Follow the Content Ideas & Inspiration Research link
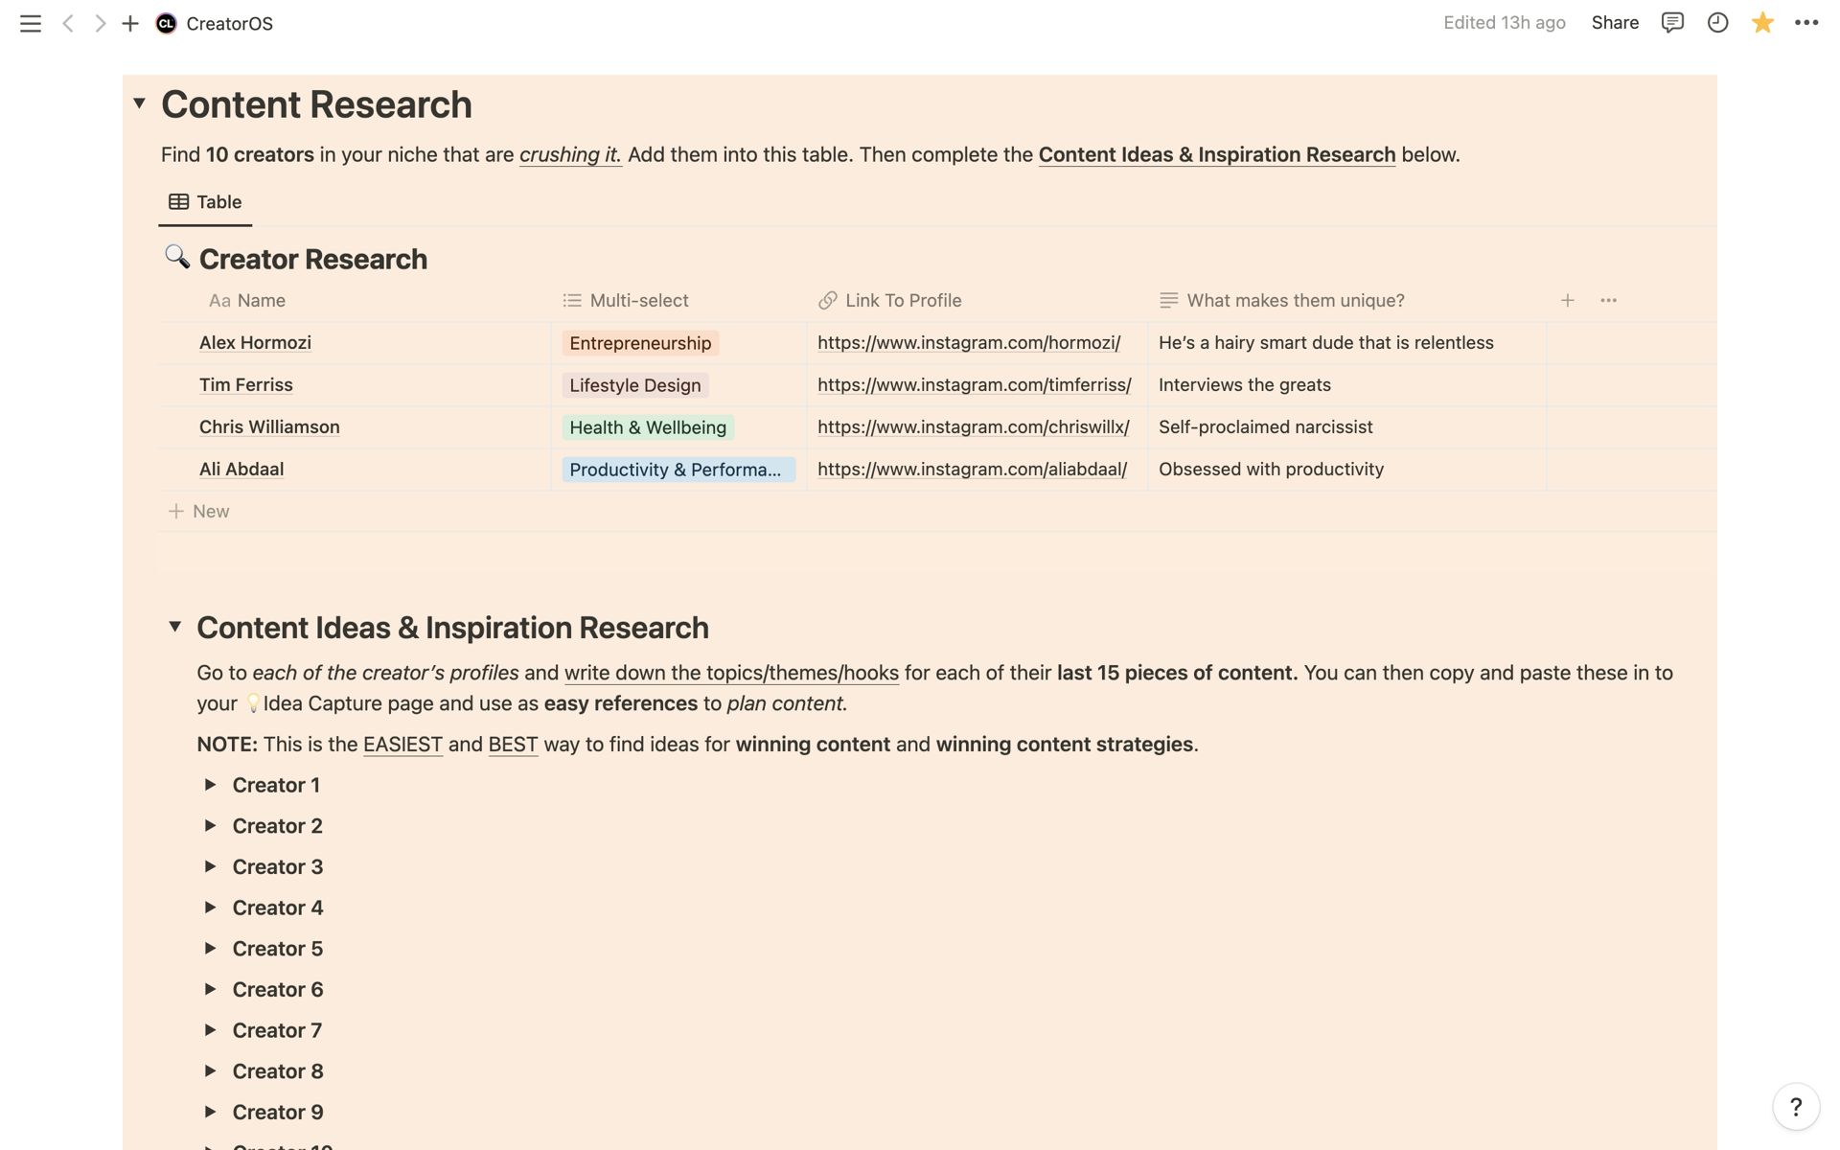1840x1150 pixels. click(x=1217, y=154)
